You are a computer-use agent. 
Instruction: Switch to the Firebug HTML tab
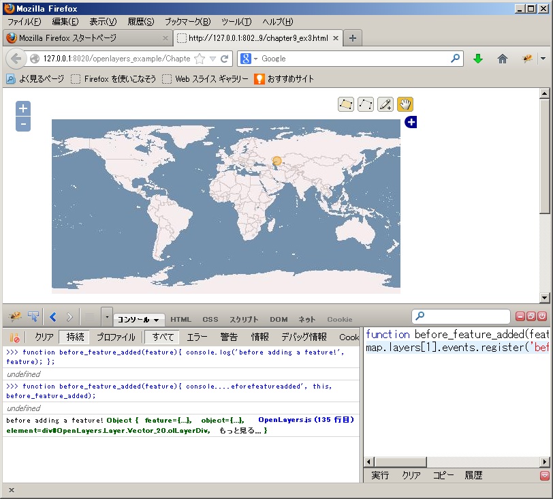point(180,319)
